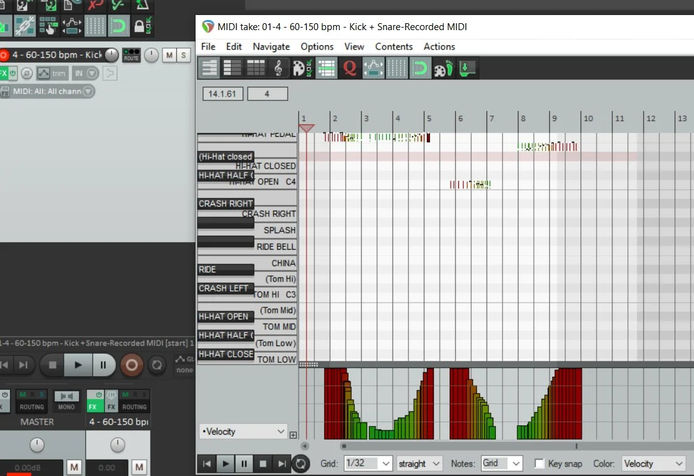The image size is (694, 476).
Task: Toggle snap magnet in main toolbar
Action: point(118,26)
